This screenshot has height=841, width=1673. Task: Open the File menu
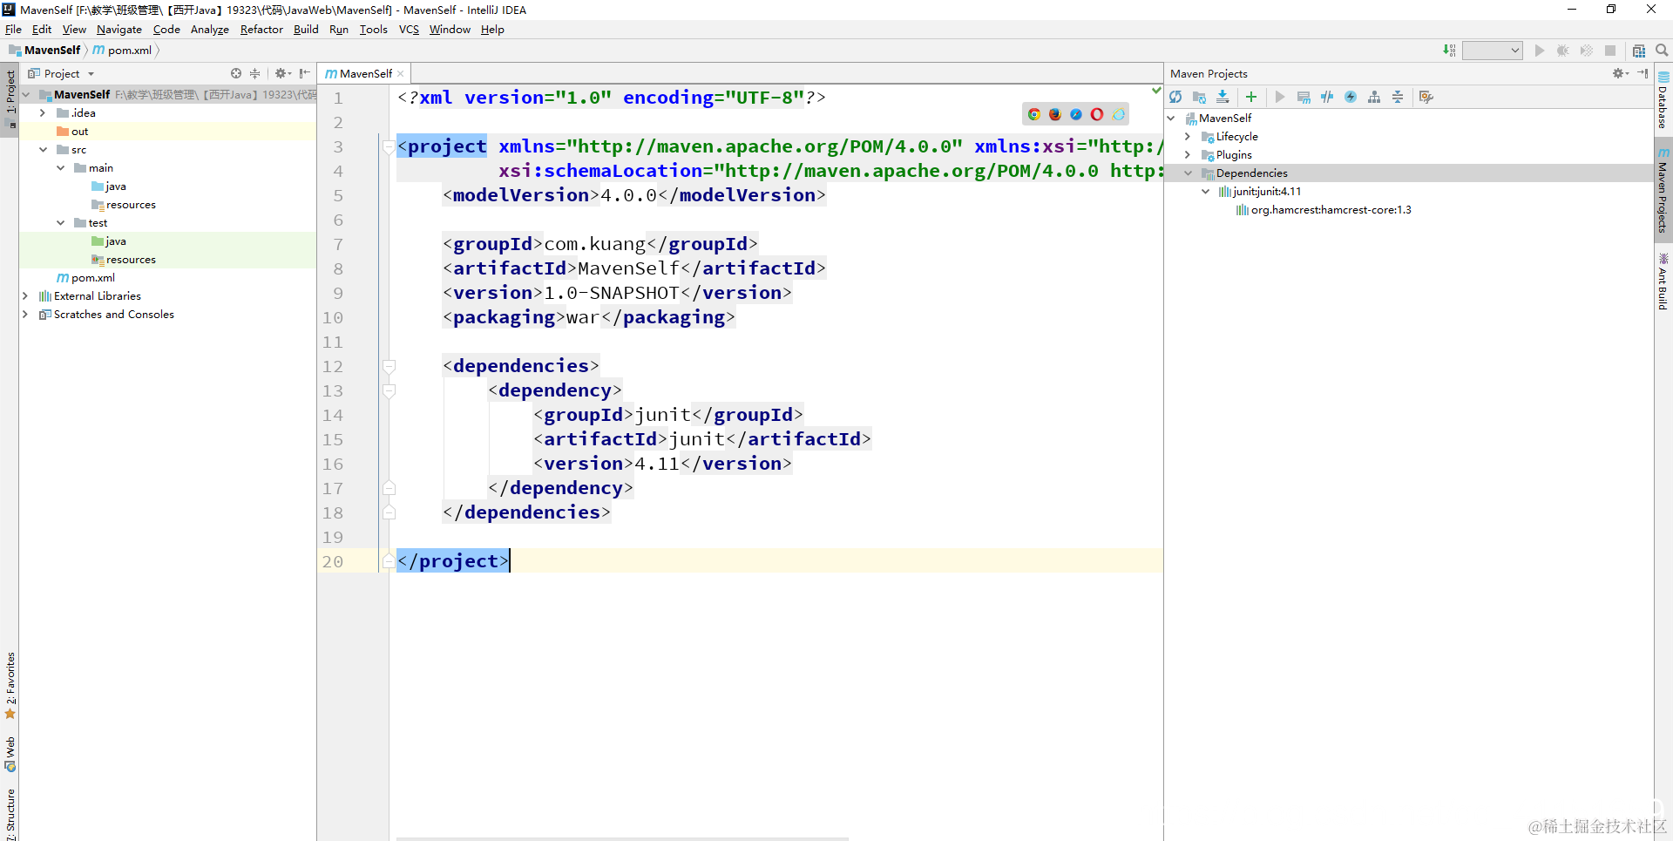[x=13, y=30]
